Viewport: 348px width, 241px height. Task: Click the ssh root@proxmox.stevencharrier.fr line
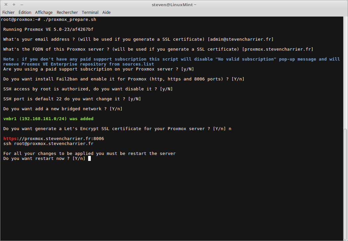[48, 144]
